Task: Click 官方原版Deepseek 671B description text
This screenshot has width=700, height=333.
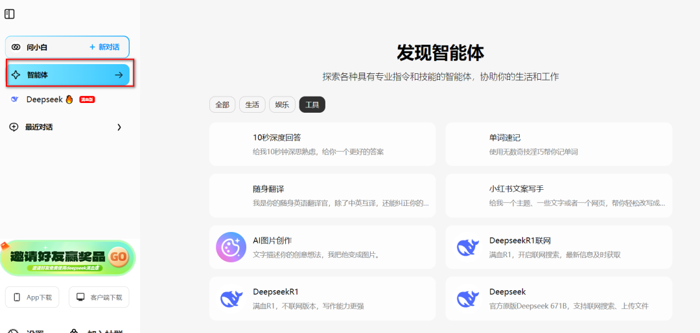Action: point(569,306)
